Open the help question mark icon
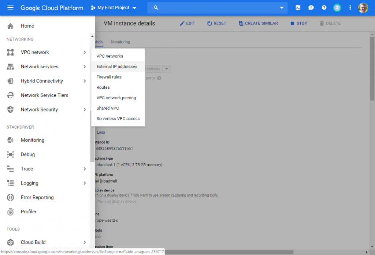 [x=324, y=8]
